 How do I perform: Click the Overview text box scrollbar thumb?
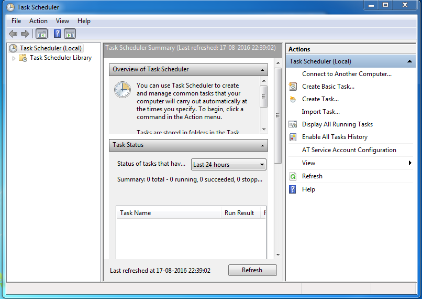tap(263, 97)
